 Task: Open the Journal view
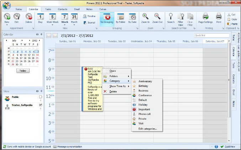(x=89, y=22)
